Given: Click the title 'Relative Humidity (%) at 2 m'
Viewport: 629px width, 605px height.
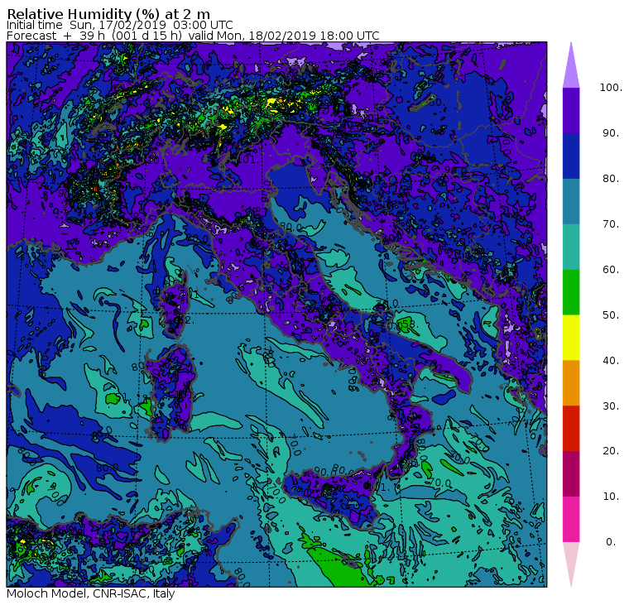Looking at the screenshot, I should [108, 14].
